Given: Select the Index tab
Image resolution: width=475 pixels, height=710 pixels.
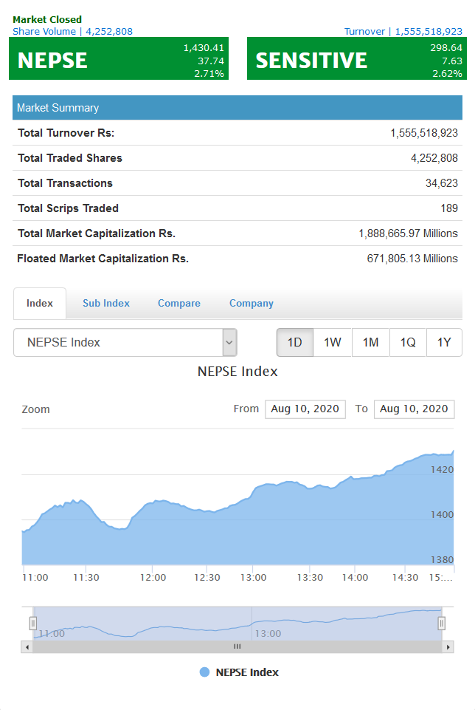Looking at the screenshot, I should (x=40, y=304).
